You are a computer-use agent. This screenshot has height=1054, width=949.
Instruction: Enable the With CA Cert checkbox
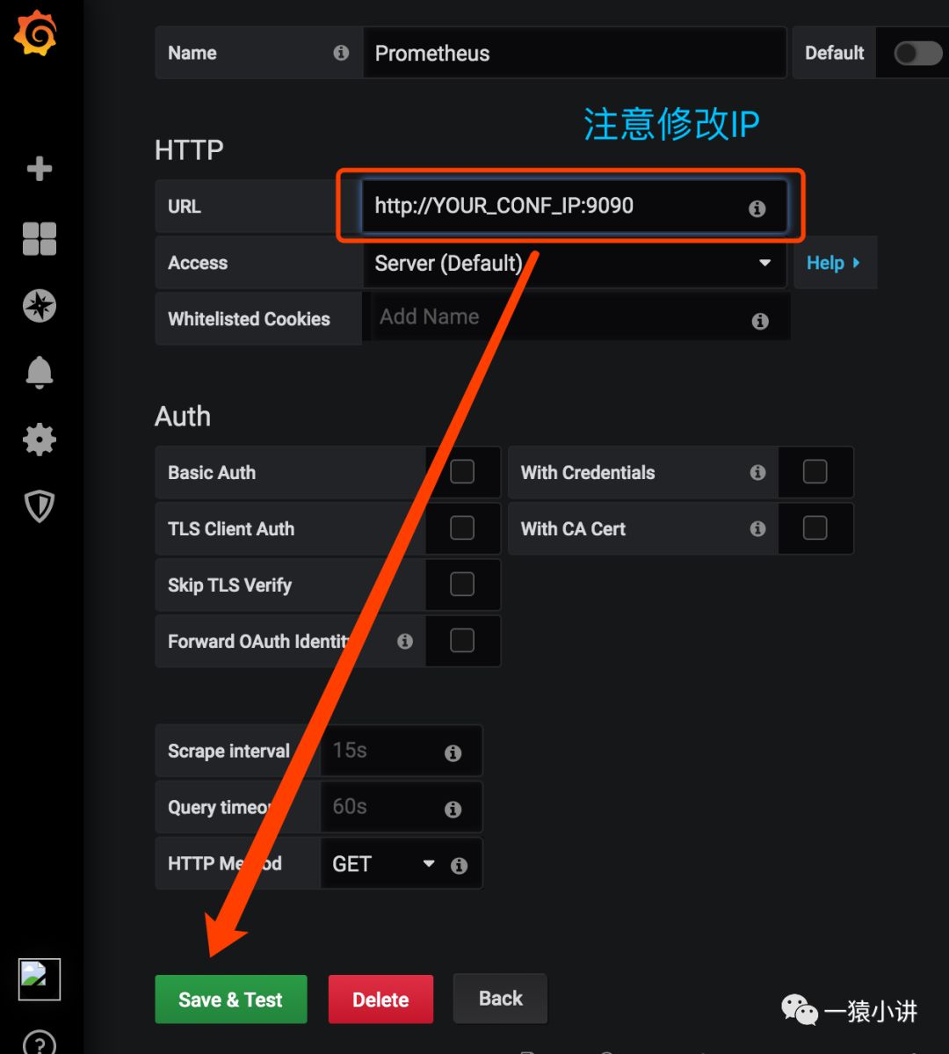point(815,527)
